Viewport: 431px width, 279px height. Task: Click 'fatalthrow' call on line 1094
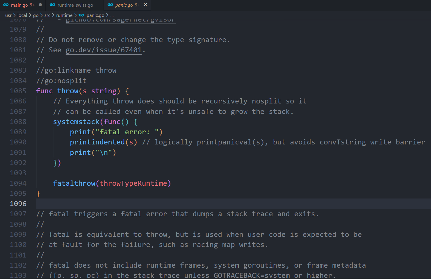74,183
